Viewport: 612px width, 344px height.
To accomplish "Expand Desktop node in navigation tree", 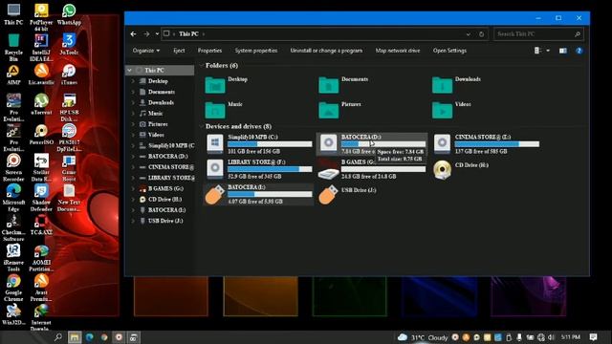I will [133, 81].
